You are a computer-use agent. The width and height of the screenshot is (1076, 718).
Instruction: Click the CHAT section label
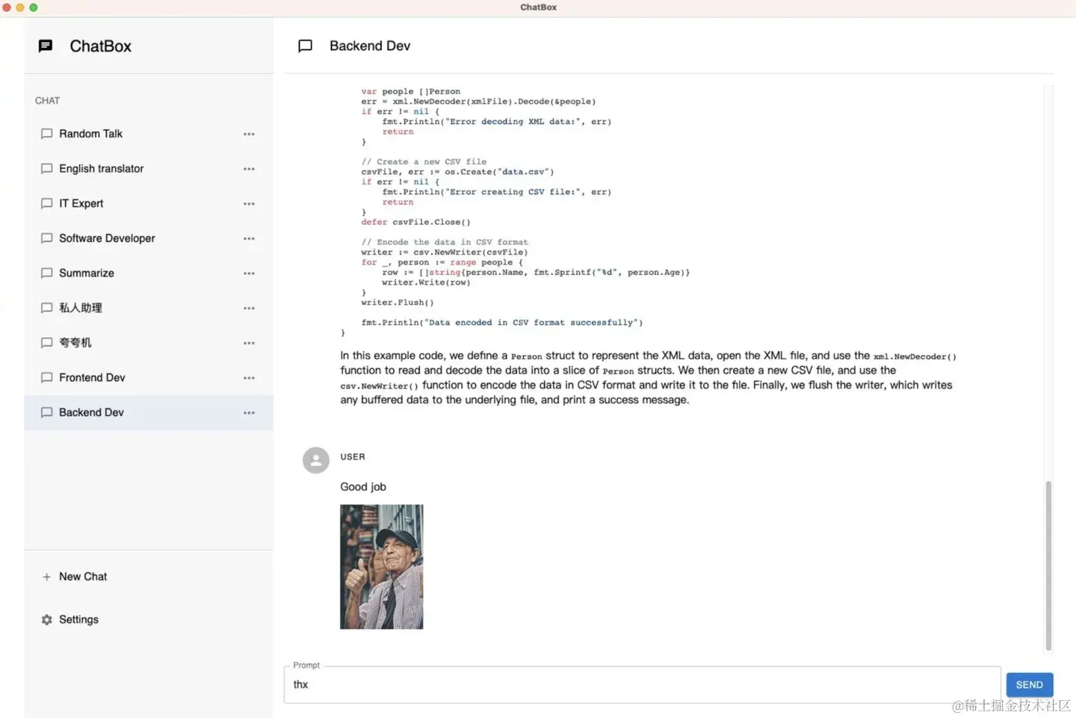tap(47, 101)
